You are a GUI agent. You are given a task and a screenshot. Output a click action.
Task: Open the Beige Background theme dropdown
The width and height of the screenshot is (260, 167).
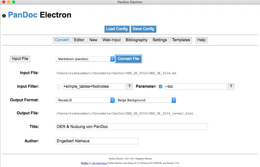tap(146, 100)
